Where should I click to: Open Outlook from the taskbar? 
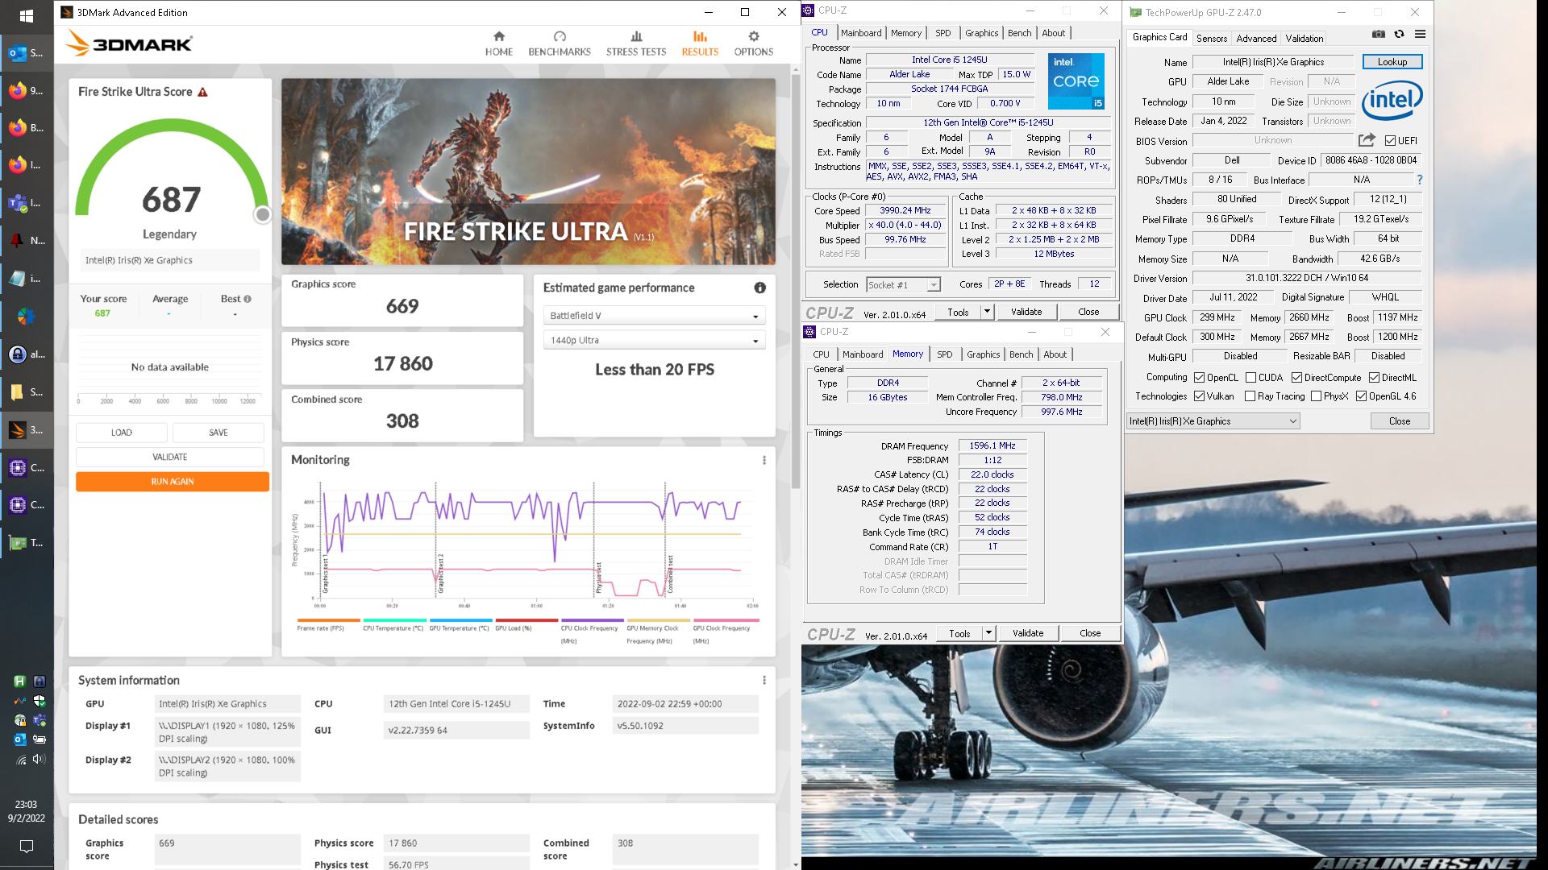pos(27,53)
